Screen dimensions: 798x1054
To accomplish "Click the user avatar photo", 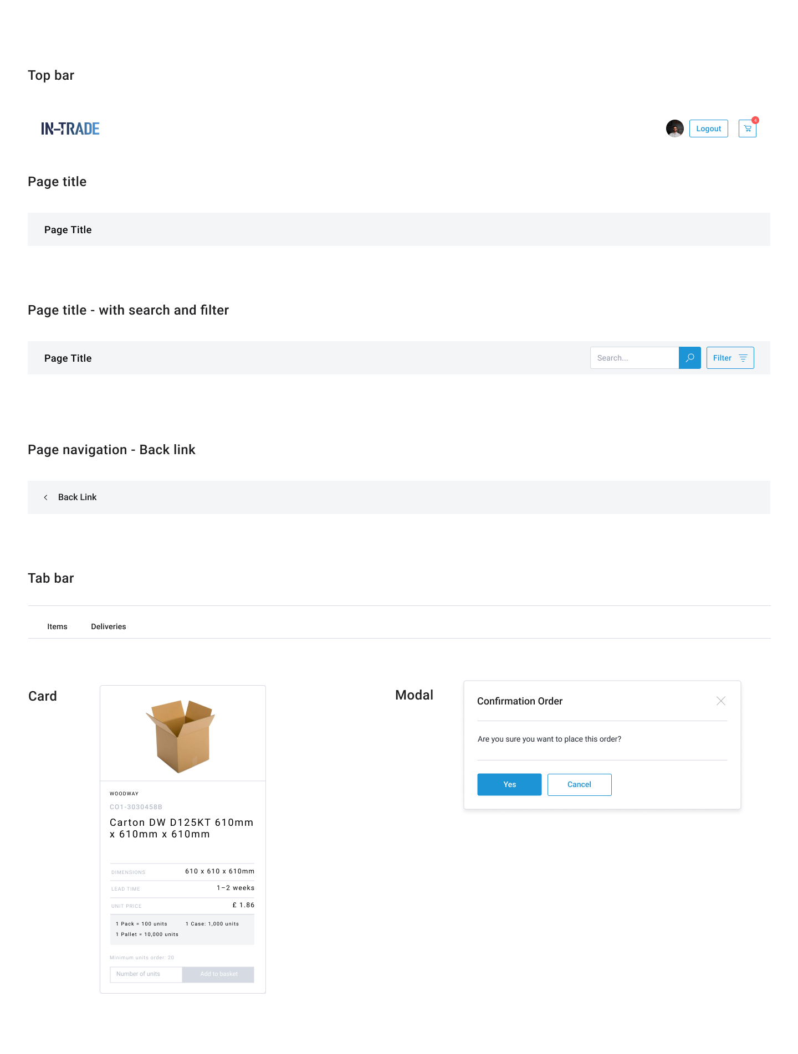I will (x=674, y=128).
